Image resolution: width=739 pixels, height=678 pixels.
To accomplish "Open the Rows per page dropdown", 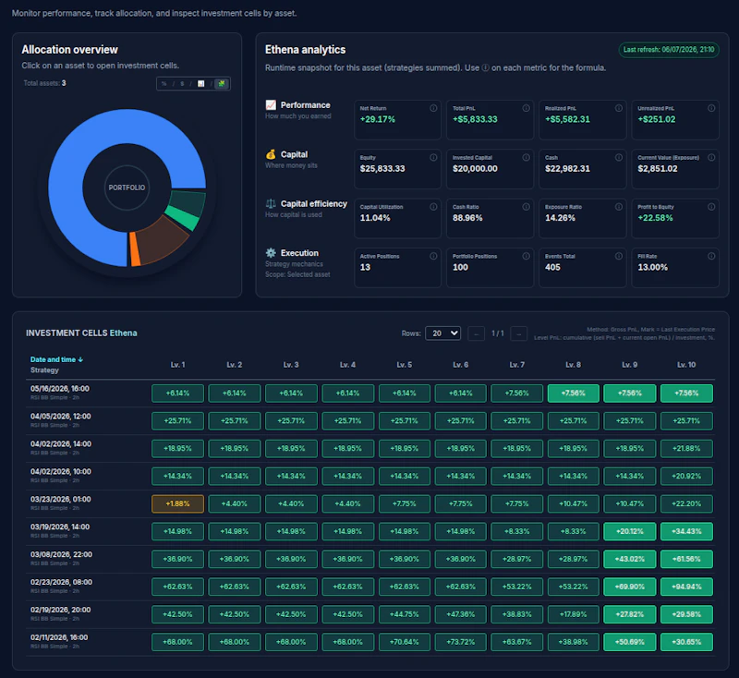I will [442, 333].
